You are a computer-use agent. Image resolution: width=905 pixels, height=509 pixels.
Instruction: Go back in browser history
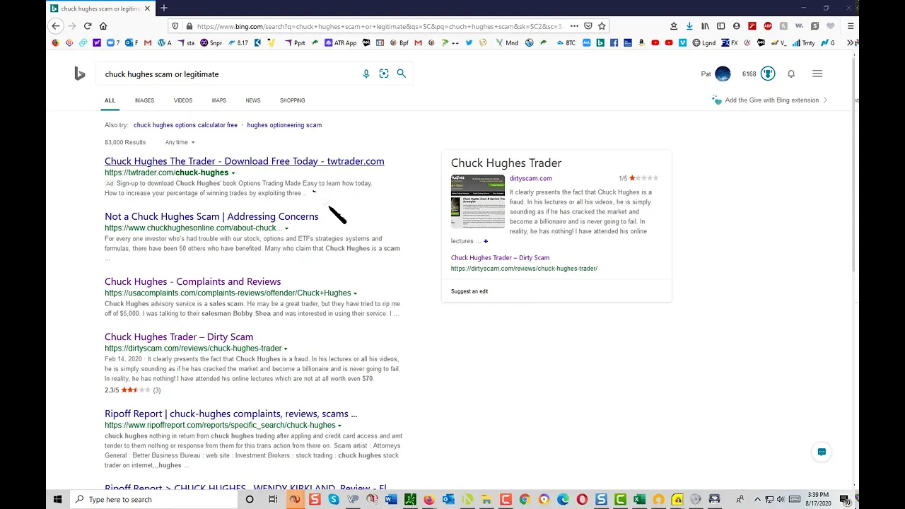click(56, 26)
